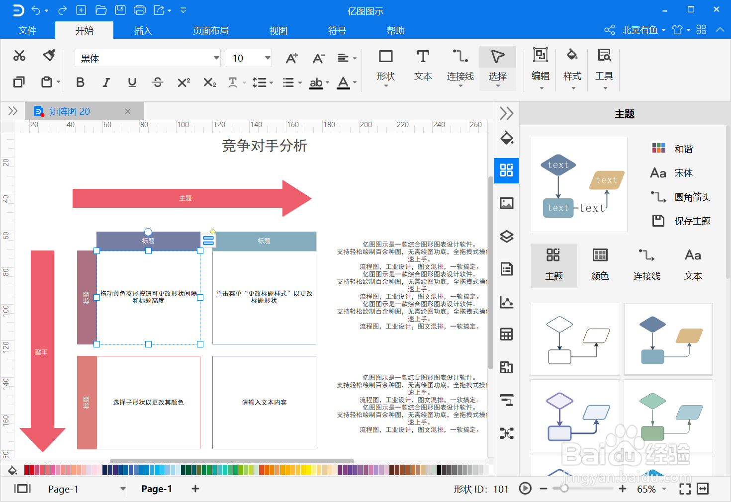Switch to the 符号 ribbon tab
This screenshot has width=731, height=502.
[337, 30]
